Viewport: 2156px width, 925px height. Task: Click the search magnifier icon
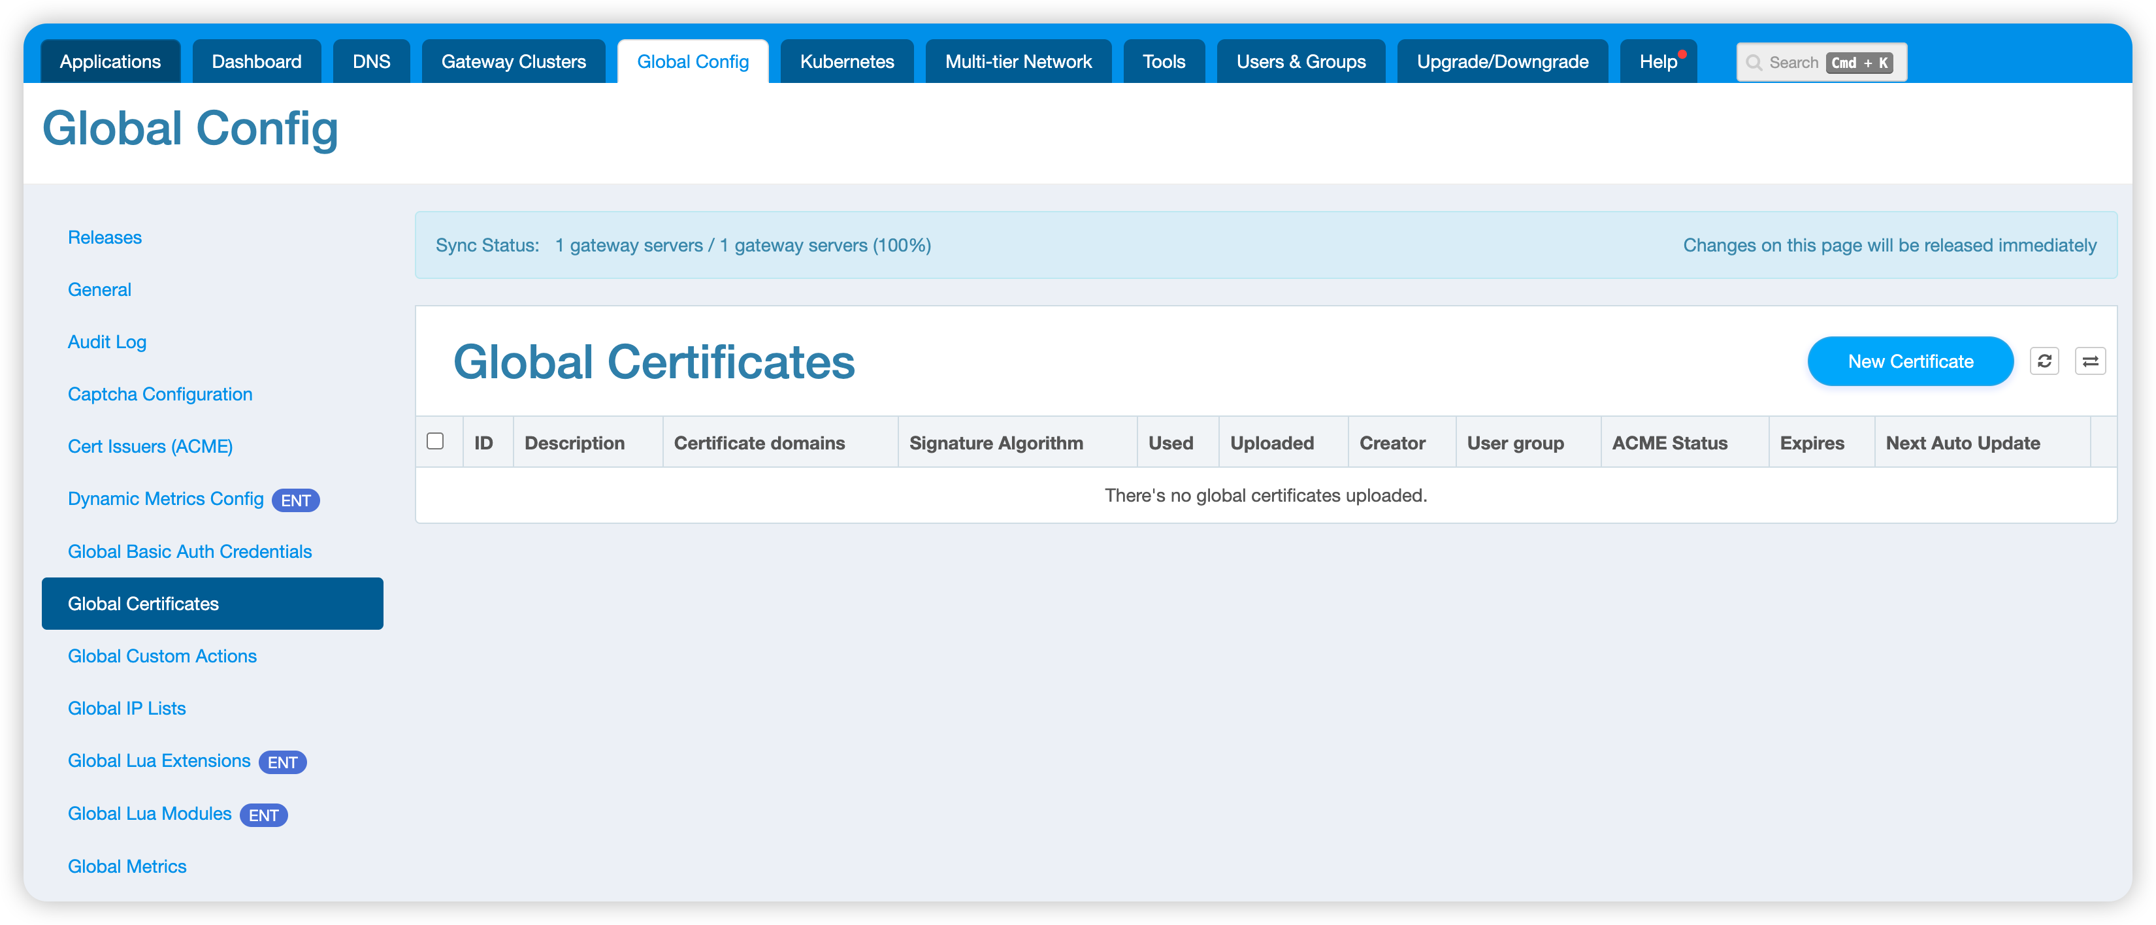click(x=1754, y=63)
